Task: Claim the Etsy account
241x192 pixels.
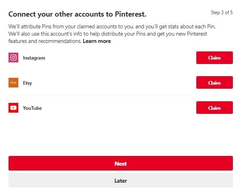Action: point(215,83)
